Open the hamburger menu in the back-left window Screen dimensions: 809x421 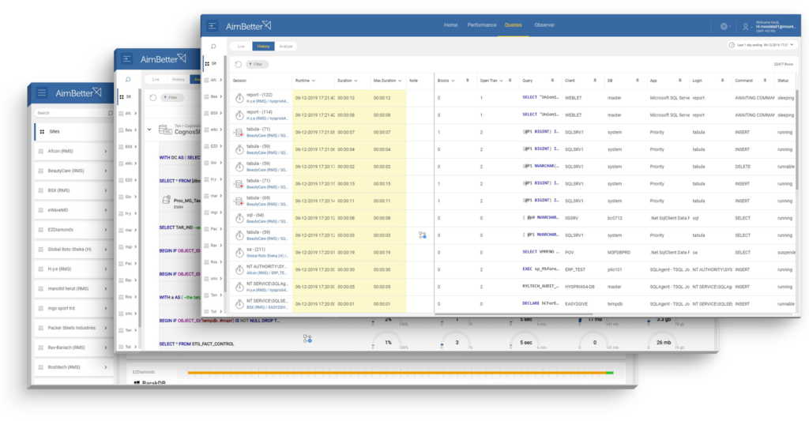[x=42, y=93]
